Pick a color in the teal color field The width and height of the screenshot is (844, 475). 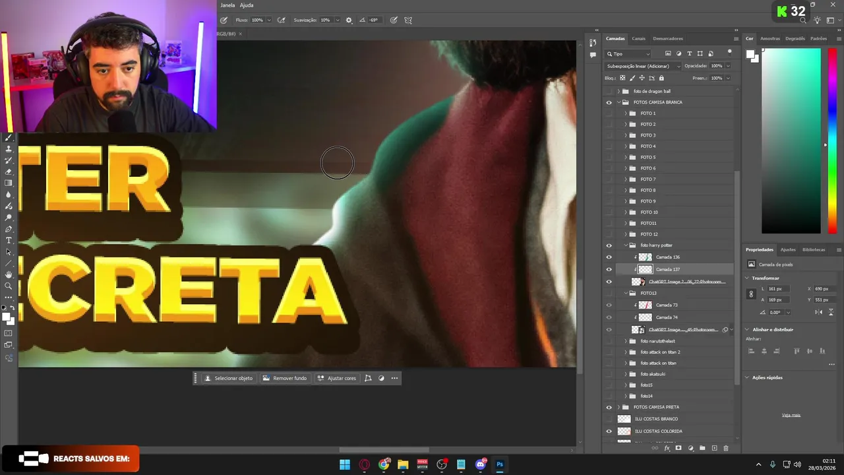pos(791,141)
